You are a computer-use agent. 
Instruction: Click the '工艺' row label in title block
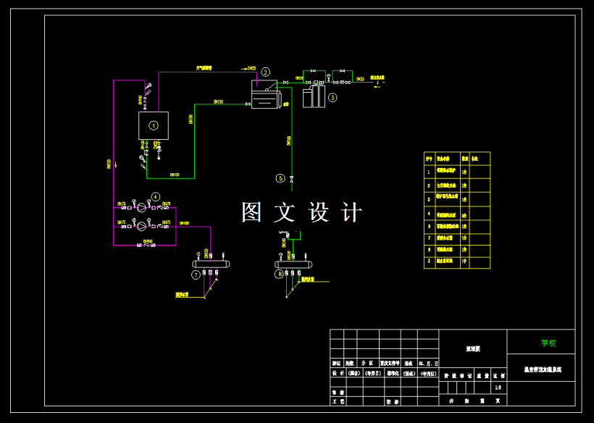click(338, 401)
